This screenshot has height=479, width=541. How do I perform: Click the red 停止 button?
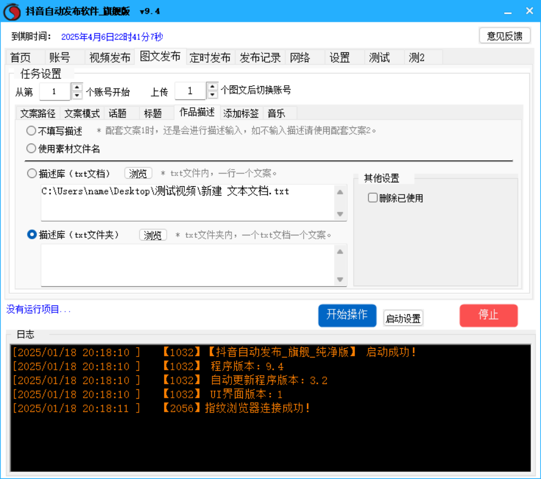coord(488,315)
